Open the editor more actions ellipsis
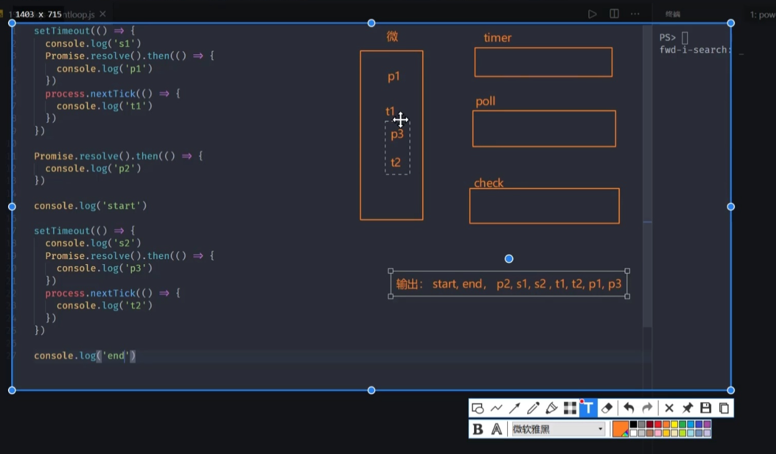Image resolution: width=776 pixels, height=454 pixels. pos(635,14)
